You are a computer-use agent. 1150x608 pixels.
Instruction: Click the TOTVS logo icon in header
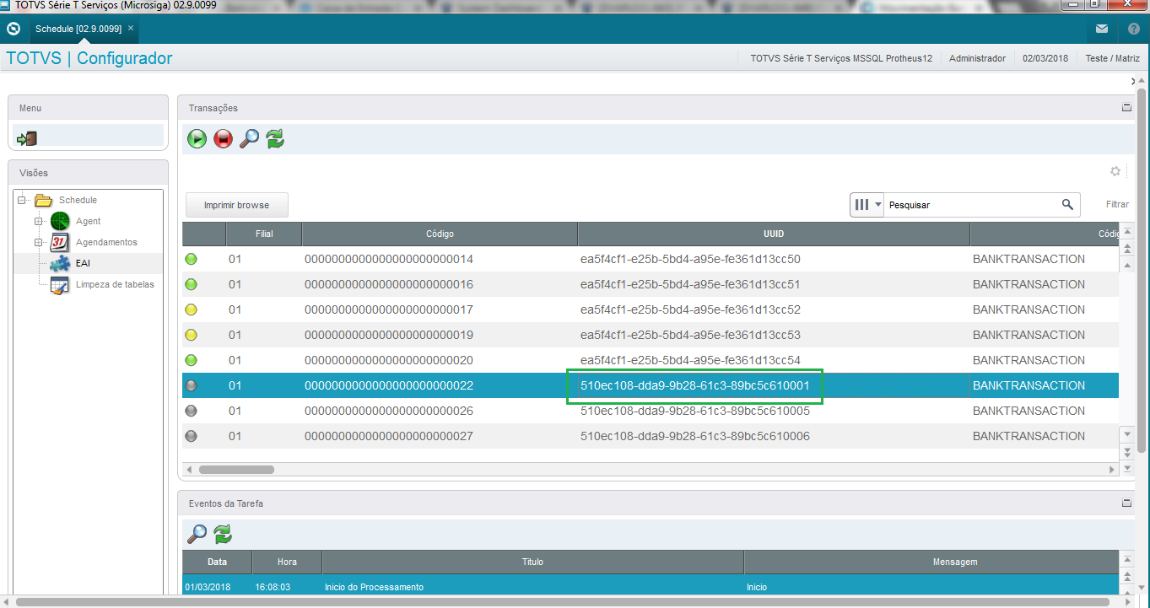[x=13, y=29]
